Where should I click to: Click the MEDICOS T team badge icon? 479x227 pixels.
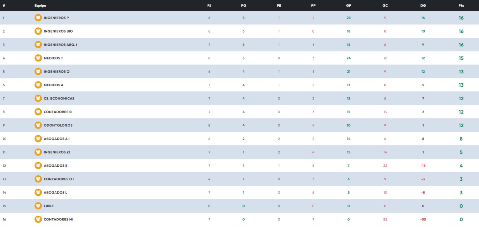point(38,58)
